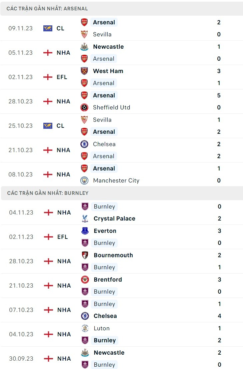Image resolution: width=243 pixels, height=369 pixels.
Task: Open the Manchester City team link
Action: tap(116, 180)
